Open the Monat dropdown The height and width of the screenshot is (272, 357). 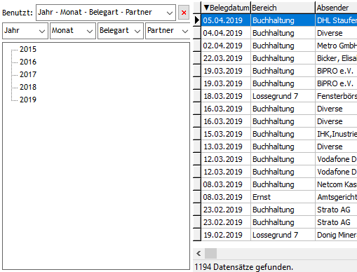90,31
